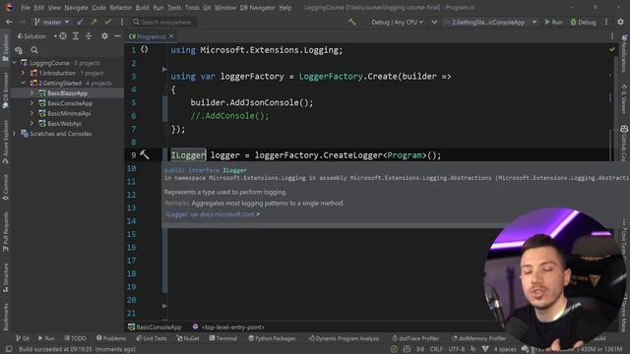Open the NuGet tool window

click(x=188, y=338)
